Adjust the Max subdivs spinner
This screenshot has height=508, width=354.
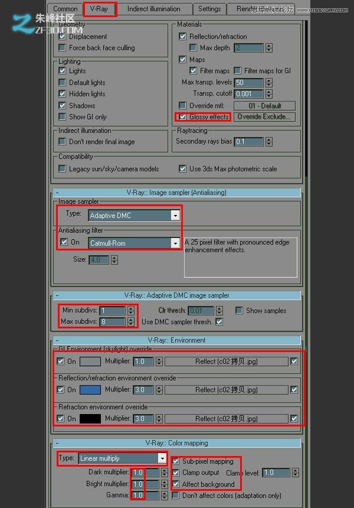click(x=131, y=322)
